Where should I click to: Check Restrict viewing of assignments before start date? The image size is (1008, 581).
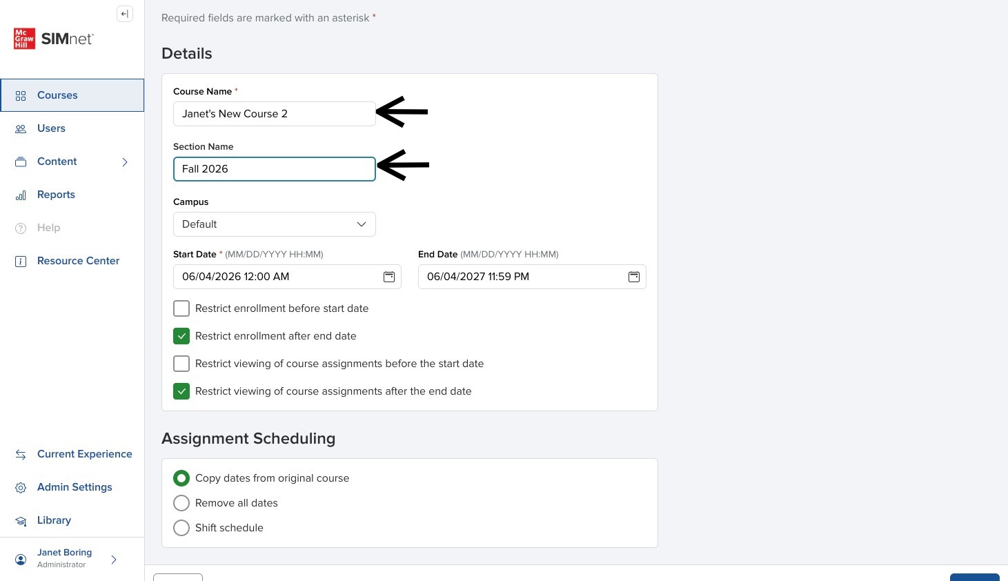click(181, 364)
